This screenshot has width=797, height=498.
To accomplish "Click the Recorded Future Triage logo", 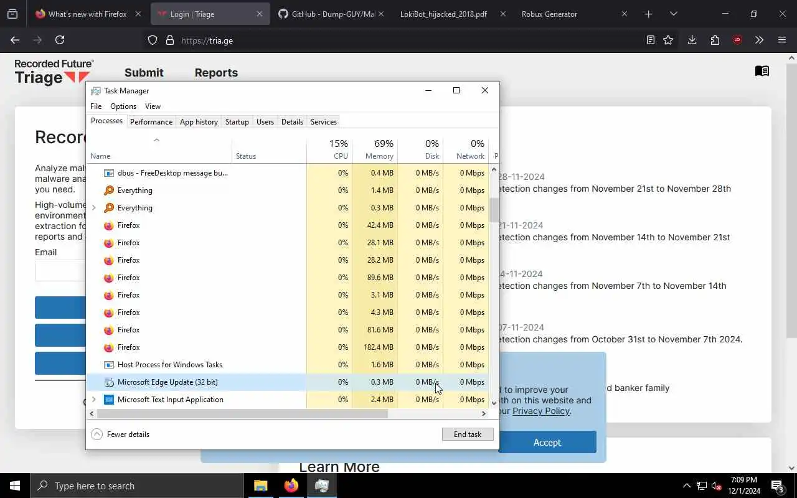I will (x=54, y=72).
